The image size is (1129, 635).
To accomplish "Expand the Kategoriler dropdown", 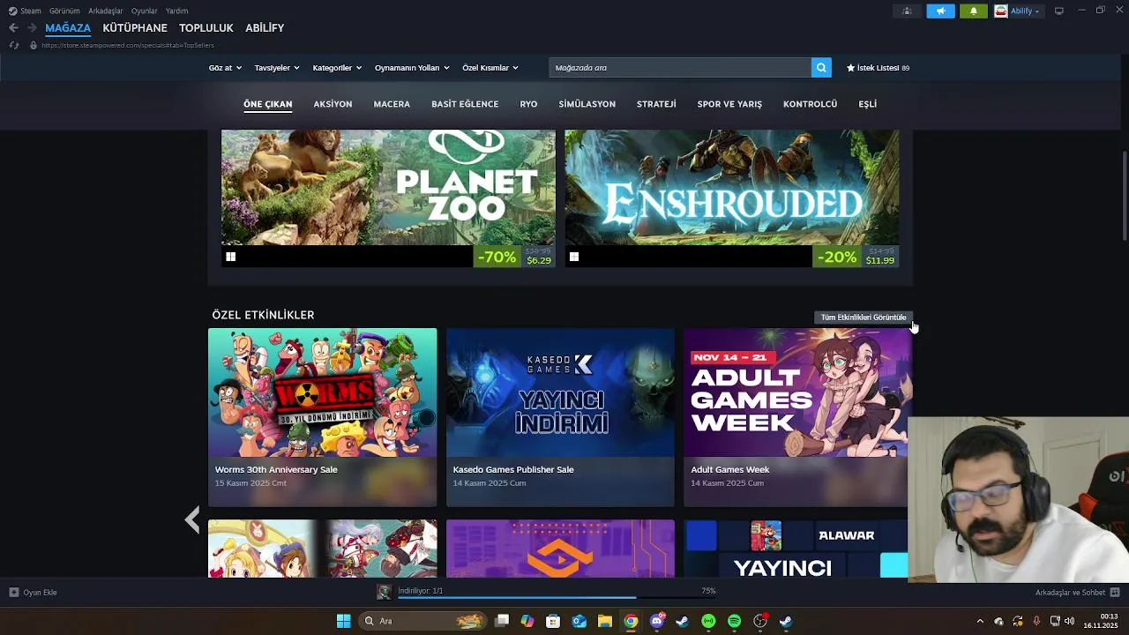I will click(x=337, y=68).
